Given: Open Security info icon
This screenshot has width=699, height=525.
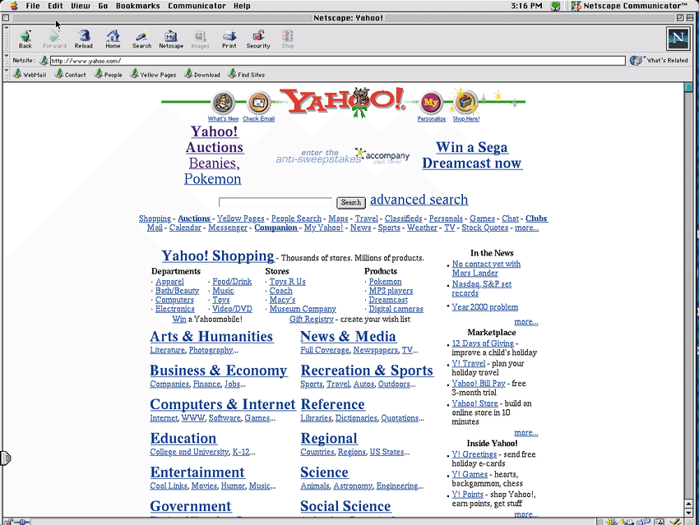Looking at the screenshot, I should [x=258, y=39].
